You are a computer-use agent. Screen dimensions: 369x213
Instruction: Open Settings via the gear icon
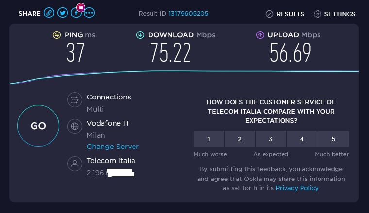(318, 14)
